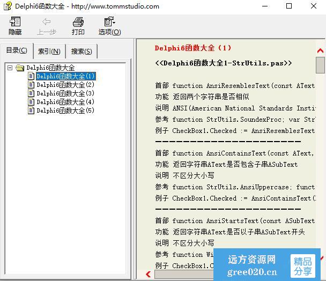This screenshot has height=281, width=326.
Task: Click the StrUtils.SoundexProc reference line
Action: click(235, 119)
